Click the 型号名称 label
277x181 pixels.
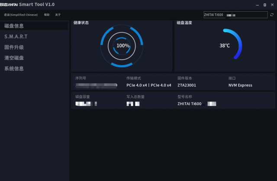[185, 97]
